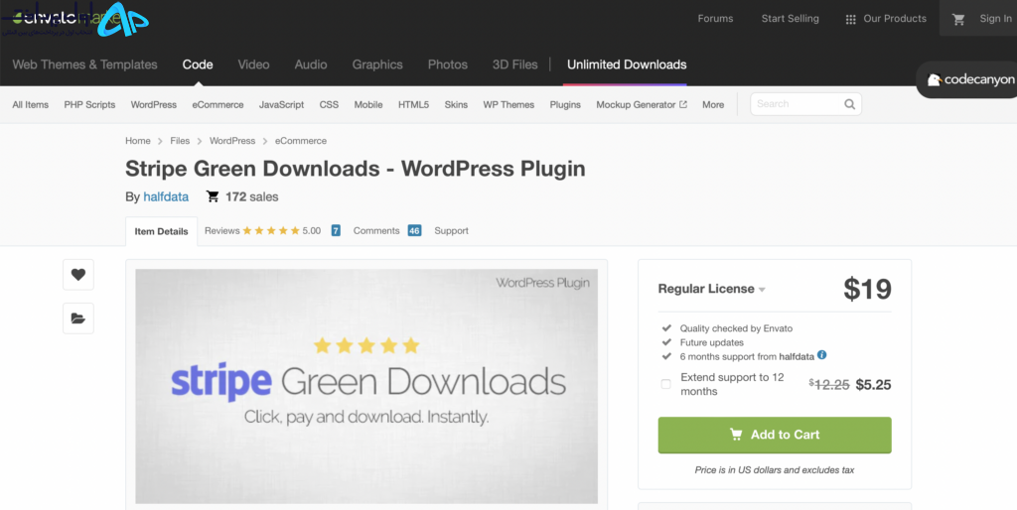Screen dimensions: 1017x510
Task: Open the Web Themes & Templates section
Action: pos(85,64)
